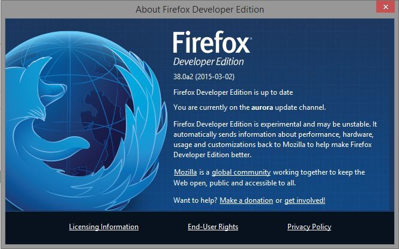Click the Firefox wordmark heading

pyautogui.click(x=212, y=42)
